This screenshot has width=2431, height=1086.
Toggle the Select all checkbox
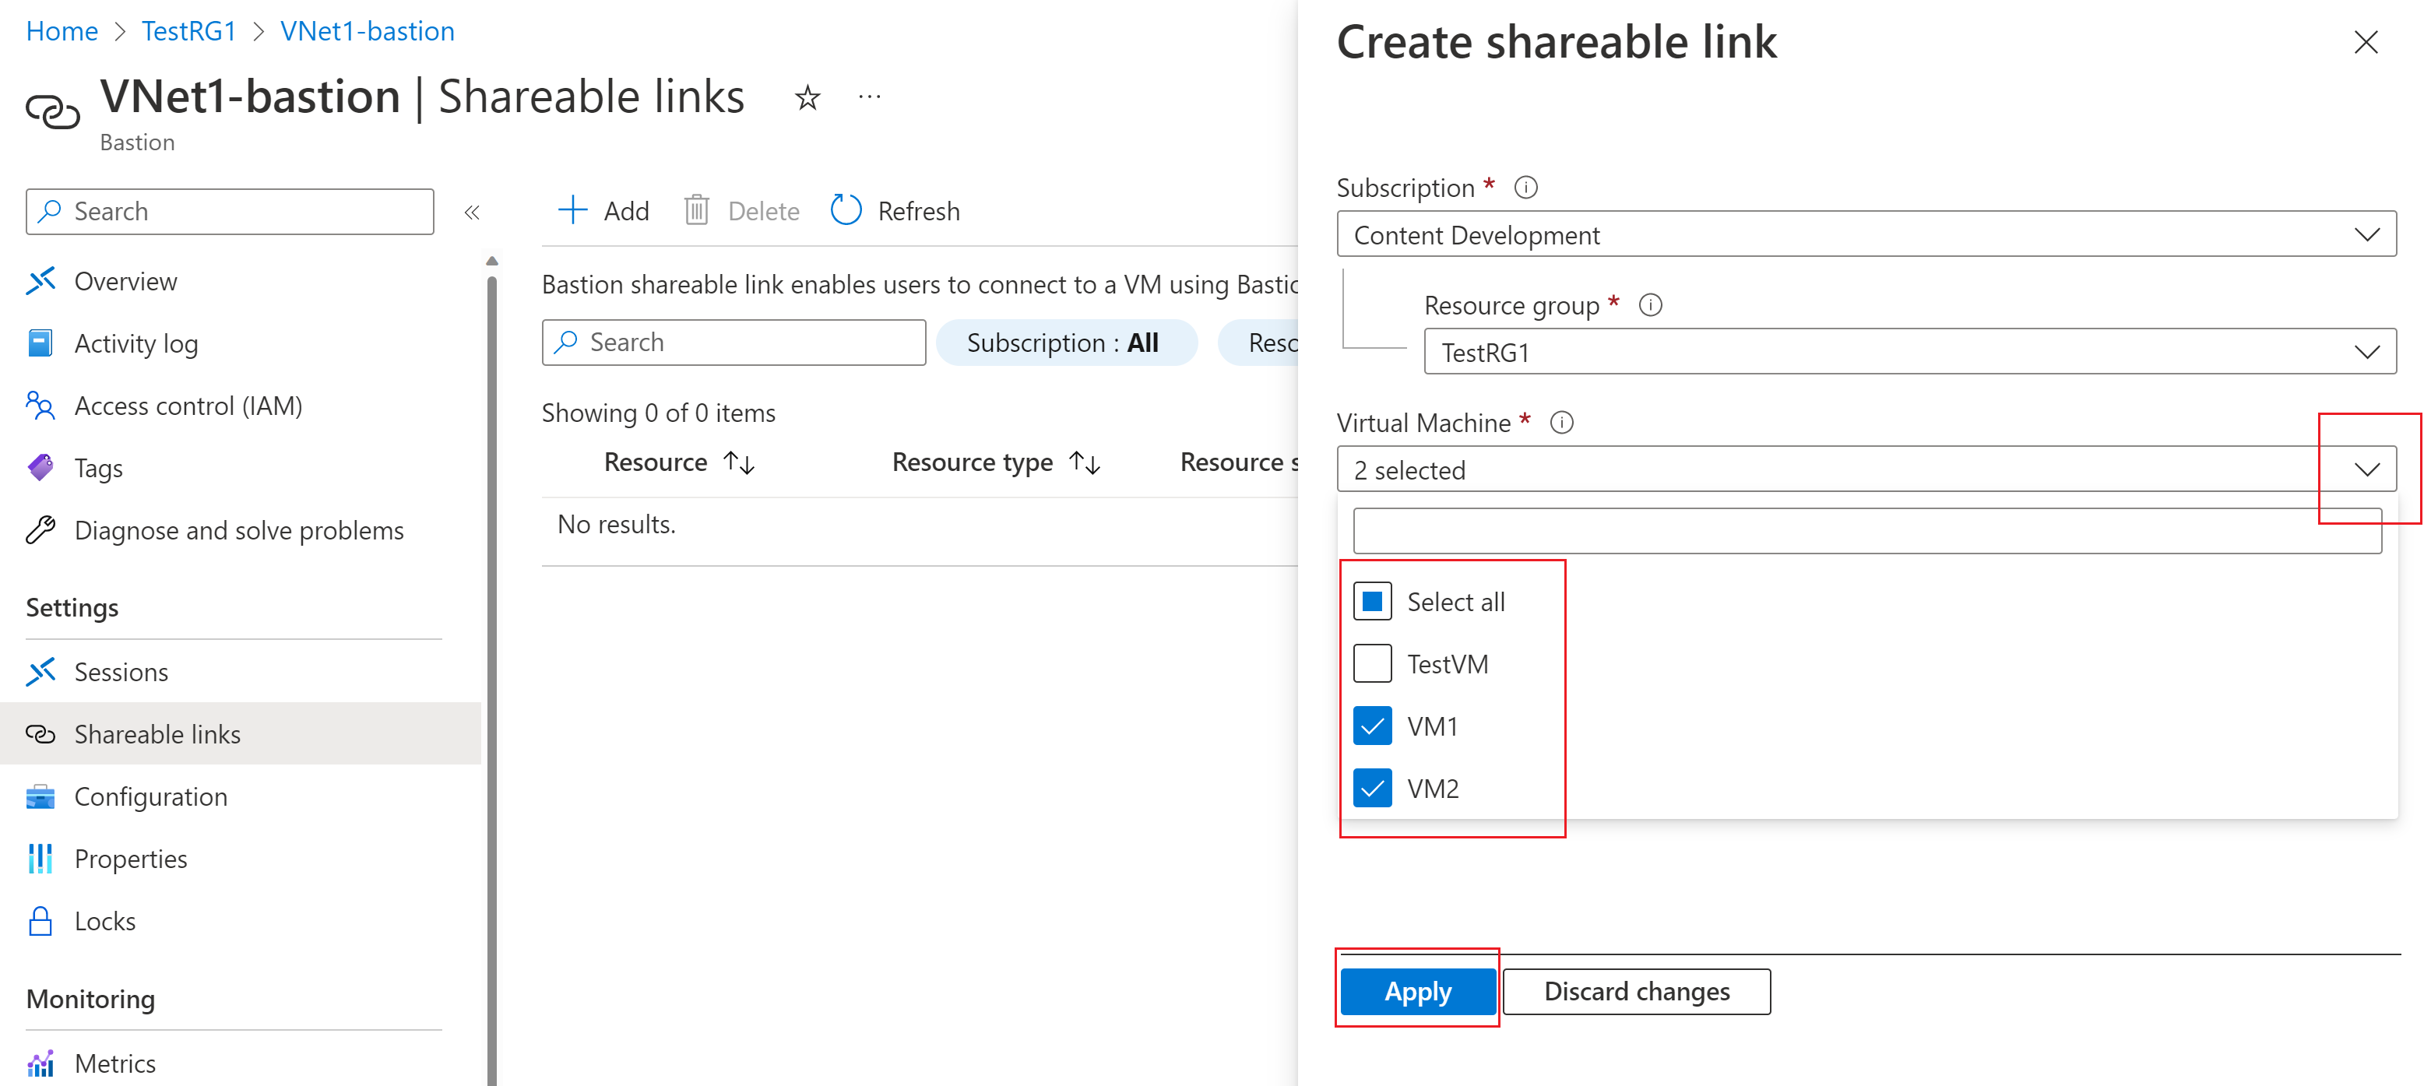pos(1372,601)
